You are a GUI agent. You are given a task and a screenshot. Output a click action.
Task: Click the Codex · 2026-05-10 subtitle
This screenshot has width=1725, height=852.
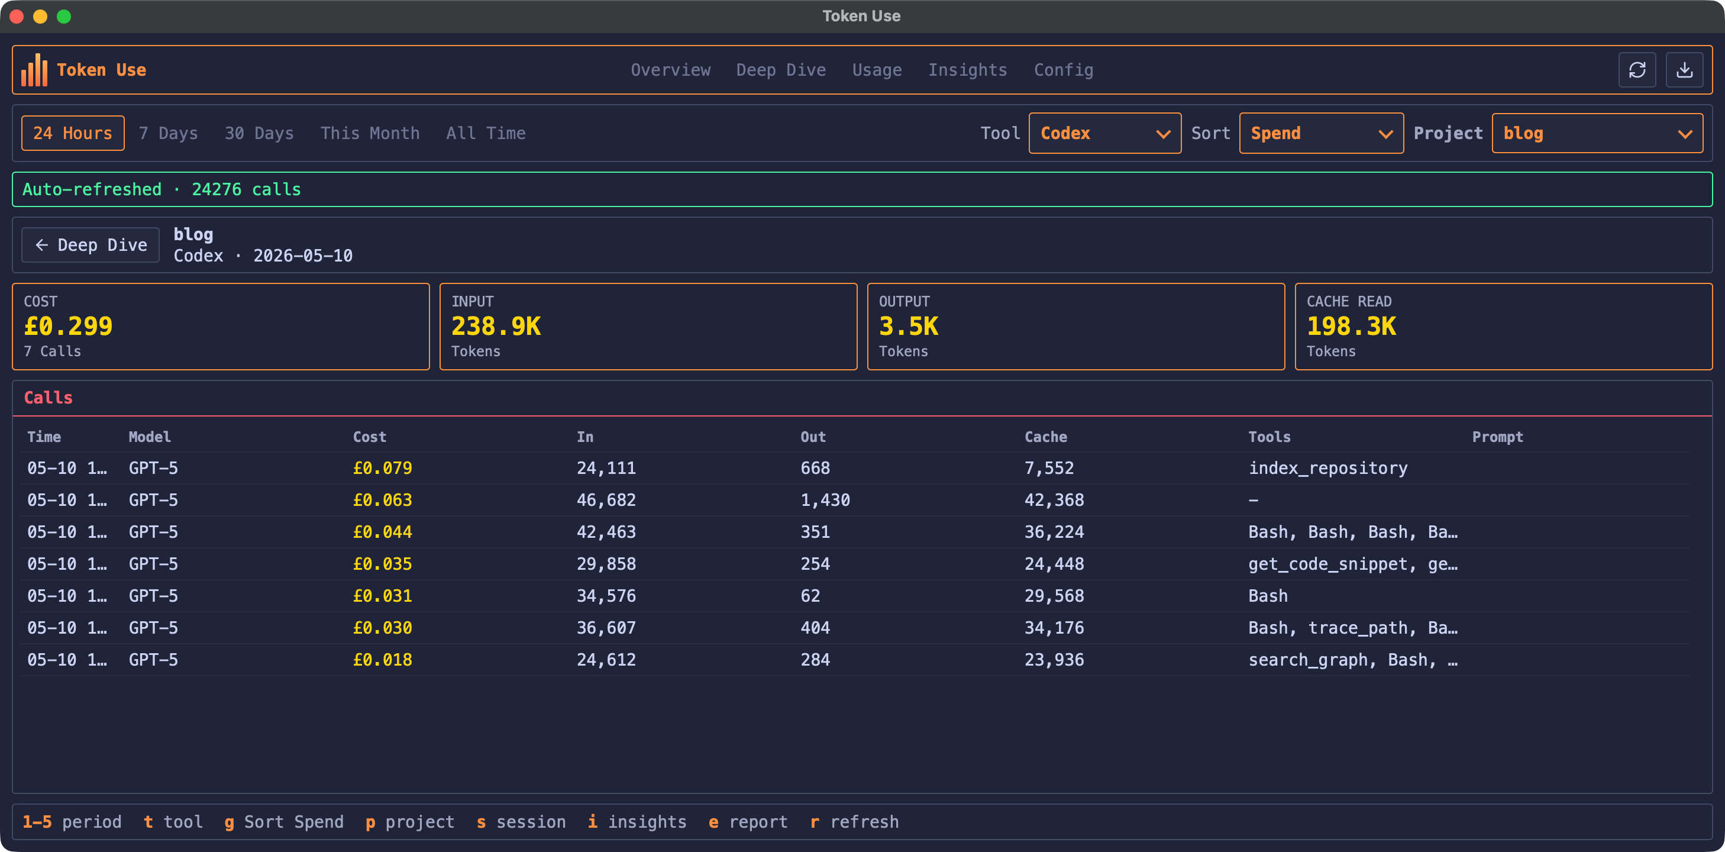tap(263, 256)
